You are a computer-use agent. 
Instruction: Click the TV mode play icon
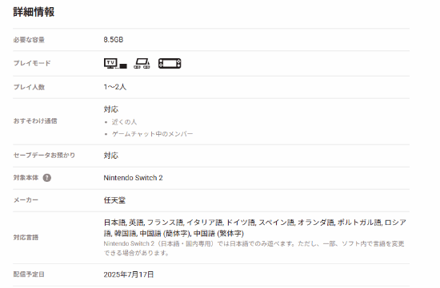115,63
